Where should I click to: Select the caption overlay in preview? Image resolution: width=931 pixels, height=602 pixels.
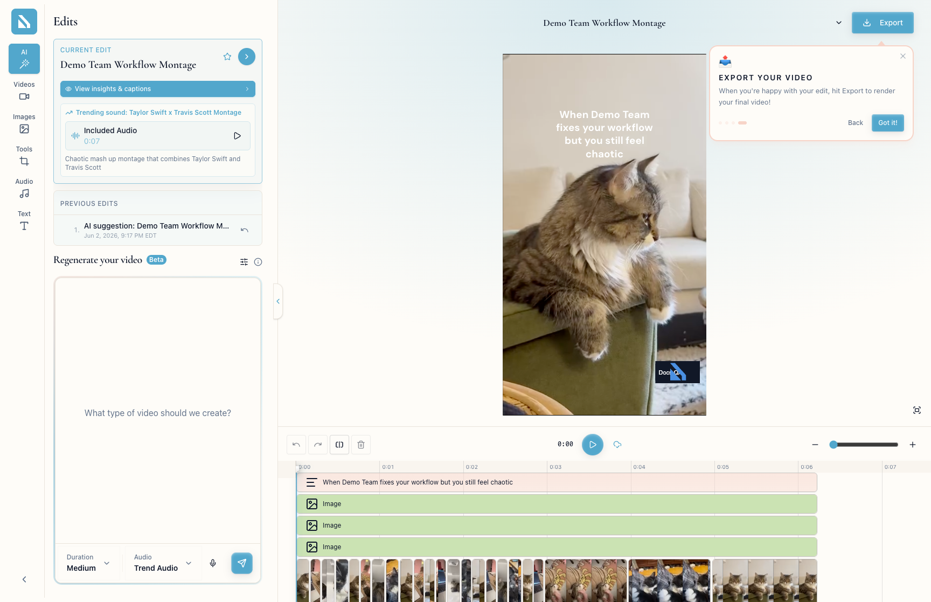coord(605,134)
